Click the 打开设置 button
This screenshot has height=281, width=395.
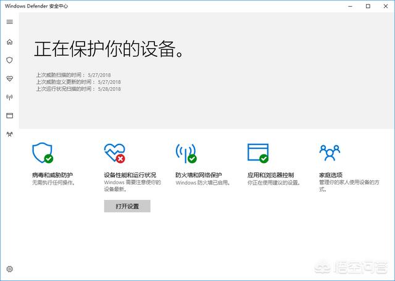(x=127, y=206)
